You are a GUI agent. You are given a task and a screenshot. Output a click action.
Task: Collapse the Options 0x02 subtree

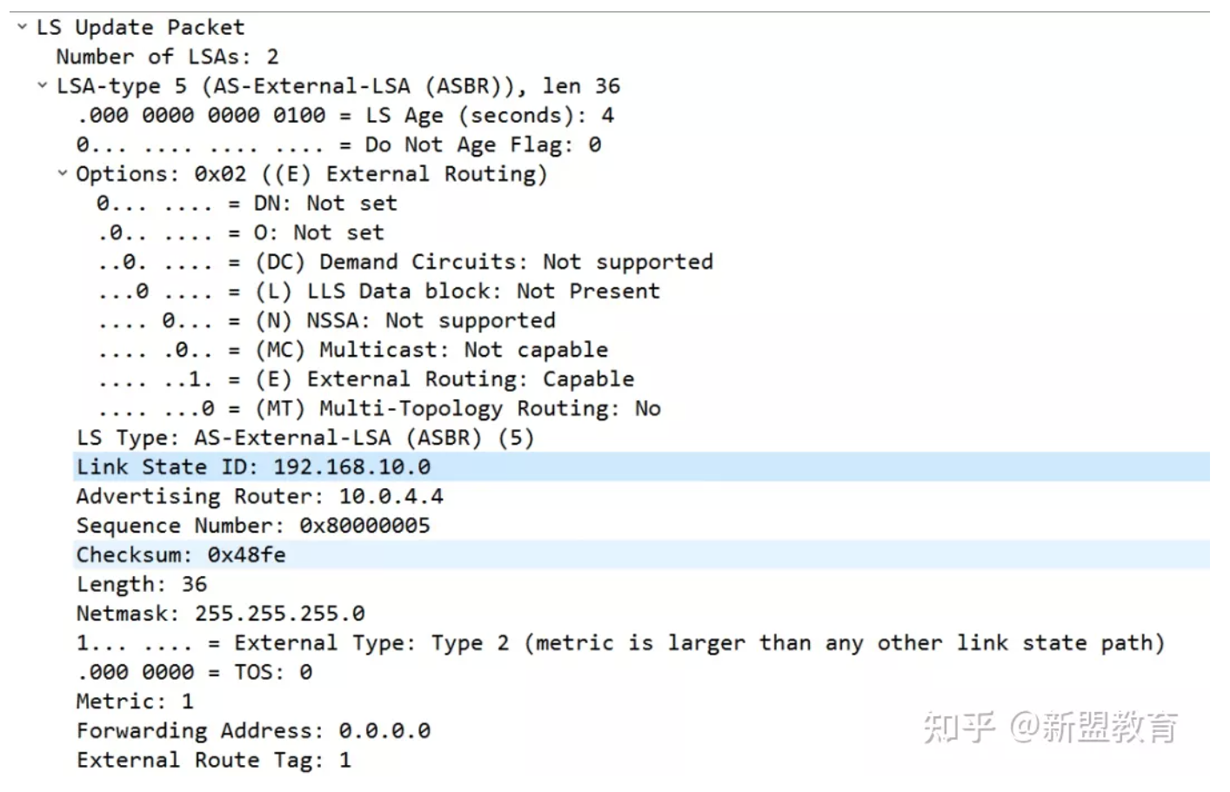62,173
